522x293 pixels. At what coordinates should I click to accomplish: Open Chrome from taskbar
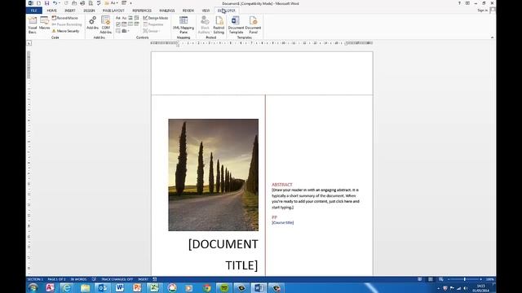(x=206, y=287)
